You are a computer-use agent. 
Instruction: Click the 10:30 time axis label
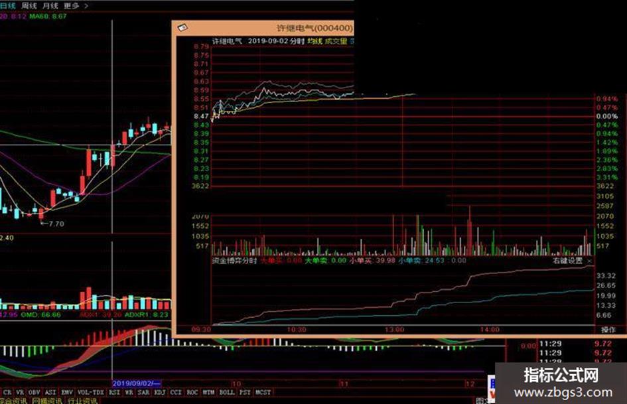pyautogui.click(x=297, y=330)
